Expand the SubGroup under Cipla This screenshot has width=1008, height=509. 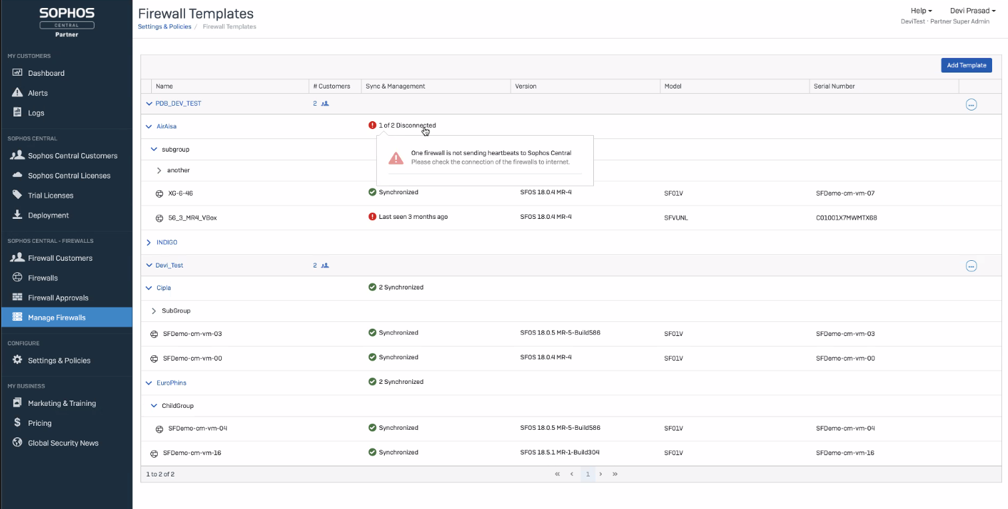154,311
